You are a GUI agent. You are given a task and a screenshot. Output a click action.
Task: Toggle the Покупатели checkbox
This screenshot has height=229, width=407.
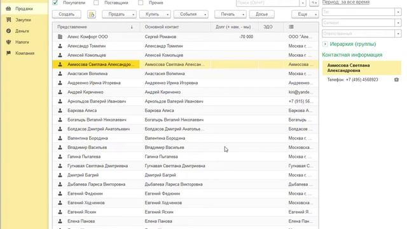pos(55,3)
